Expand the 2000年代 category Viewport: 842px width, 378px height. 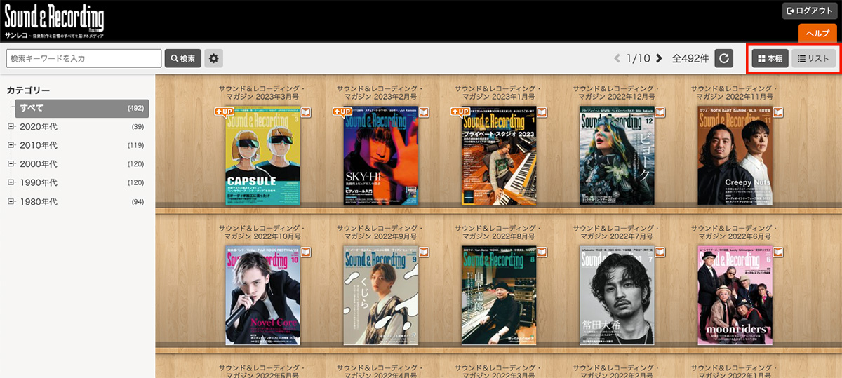coord(11,164)
